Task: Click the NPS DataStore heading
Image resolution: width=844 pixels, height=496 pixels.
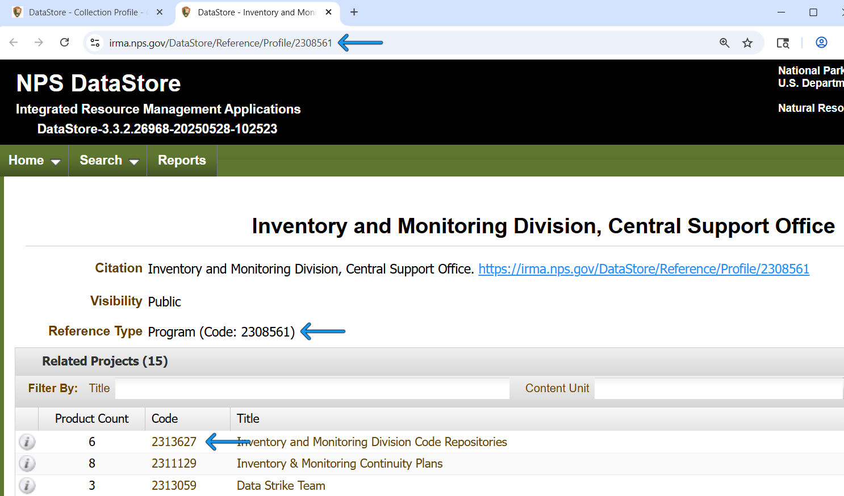Action: pyautogui.click(x=98, y=83)
